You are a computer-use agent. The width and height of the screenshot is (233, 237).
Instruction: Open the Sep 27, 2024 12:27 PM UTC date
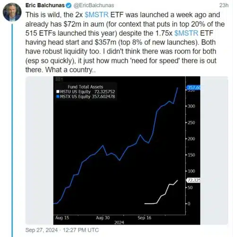click(x=62, y=230)
